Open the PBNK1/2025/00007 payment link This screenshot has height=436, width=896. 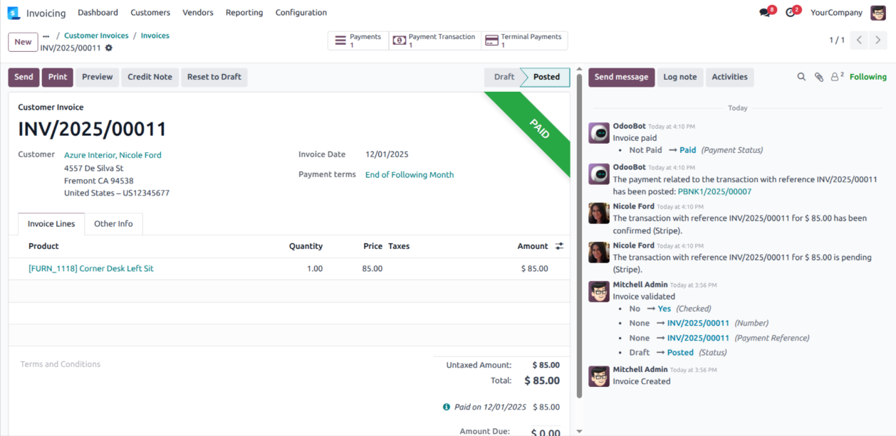coord(714,191)
